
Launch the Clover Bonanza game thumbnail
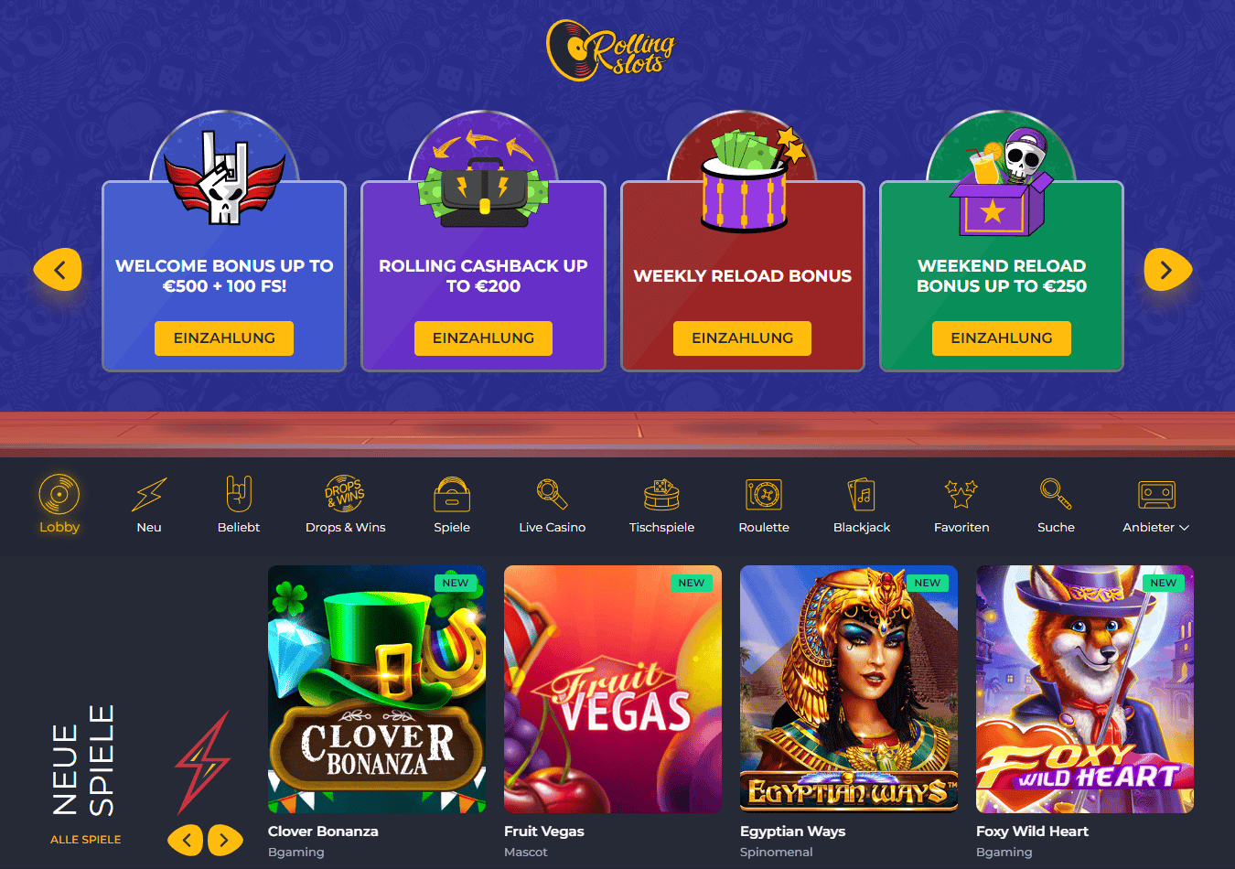tap(376, 690)
